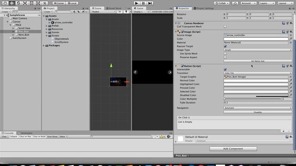Toggle error messages in the Console
The image size is (296, 166).
coord(169,136)
